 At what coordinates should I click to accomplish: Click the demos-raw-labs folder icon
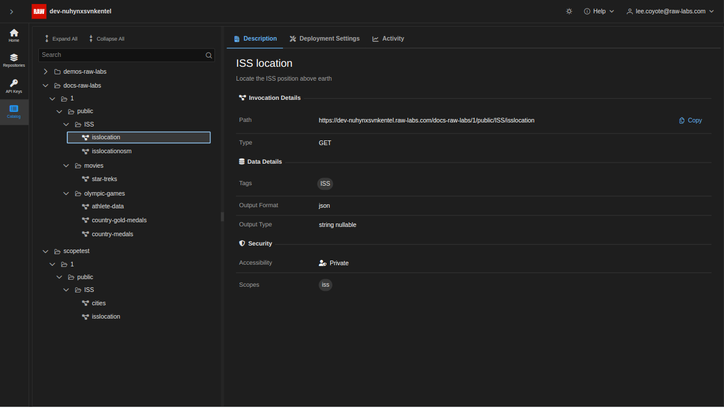[57, 72]
